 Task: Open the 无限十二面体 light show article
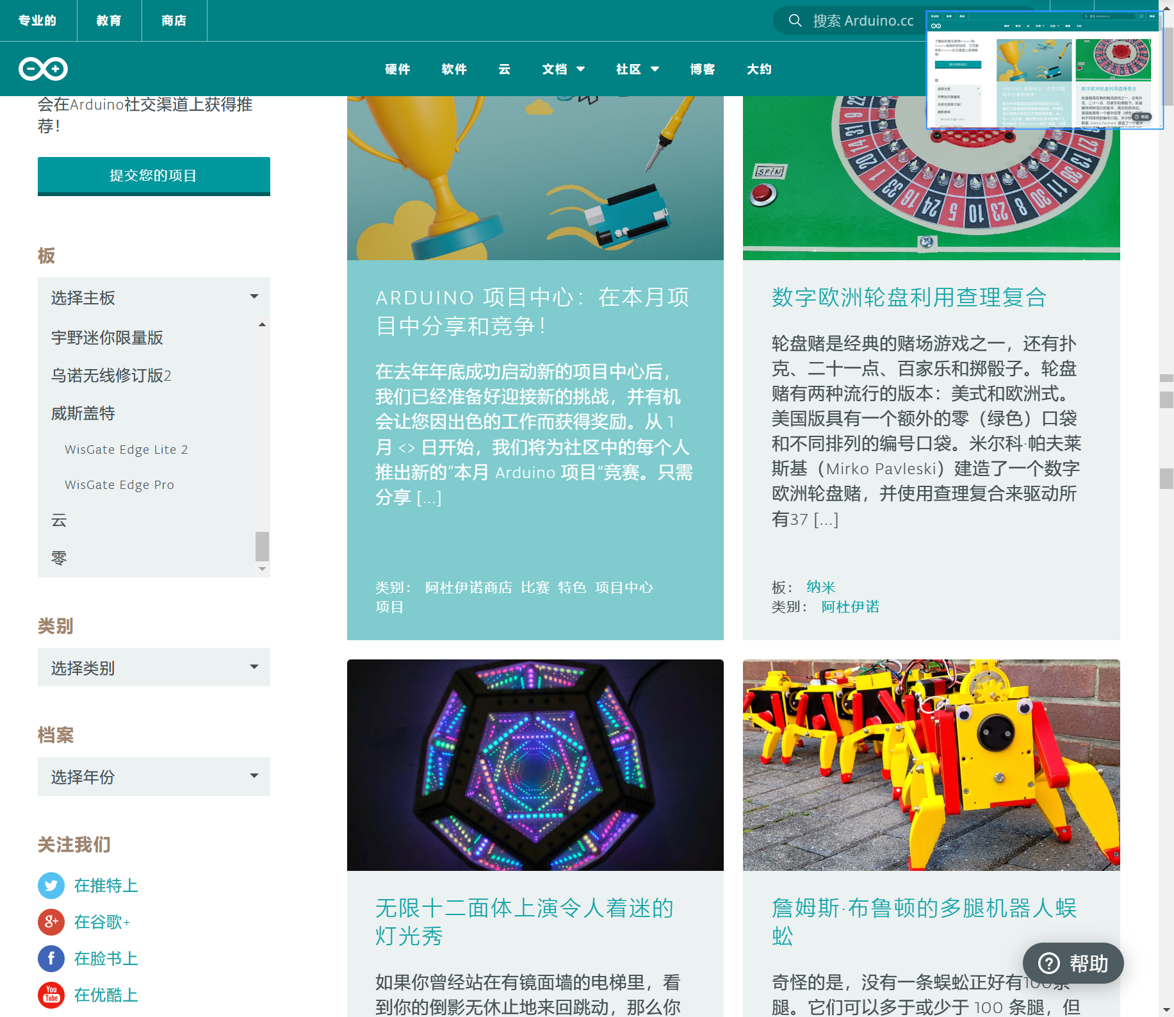(525, 922)
